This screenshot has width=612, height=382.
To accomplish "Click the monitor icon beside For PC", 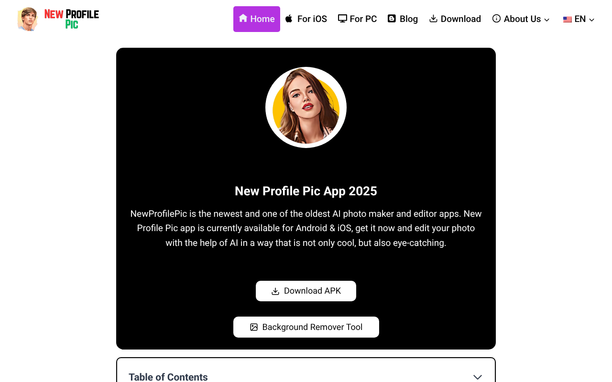I will 342,18.
